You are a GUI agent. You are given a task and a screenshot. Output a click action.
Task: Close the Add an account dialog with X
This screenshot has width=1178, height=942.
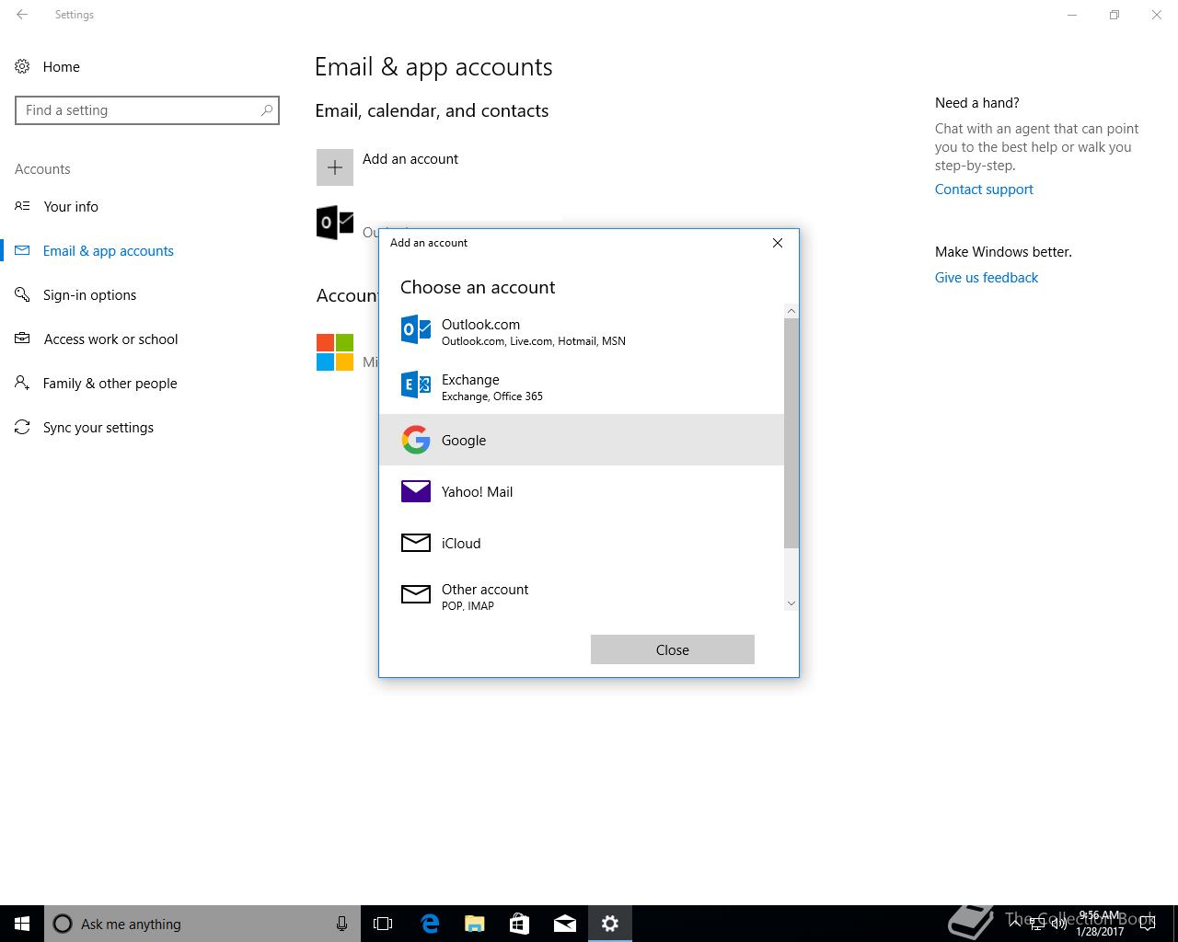(778, 243)
